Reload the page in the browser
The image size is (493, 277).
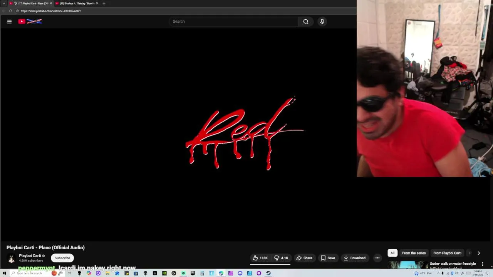pyautogui.click(x=11, y=11)
